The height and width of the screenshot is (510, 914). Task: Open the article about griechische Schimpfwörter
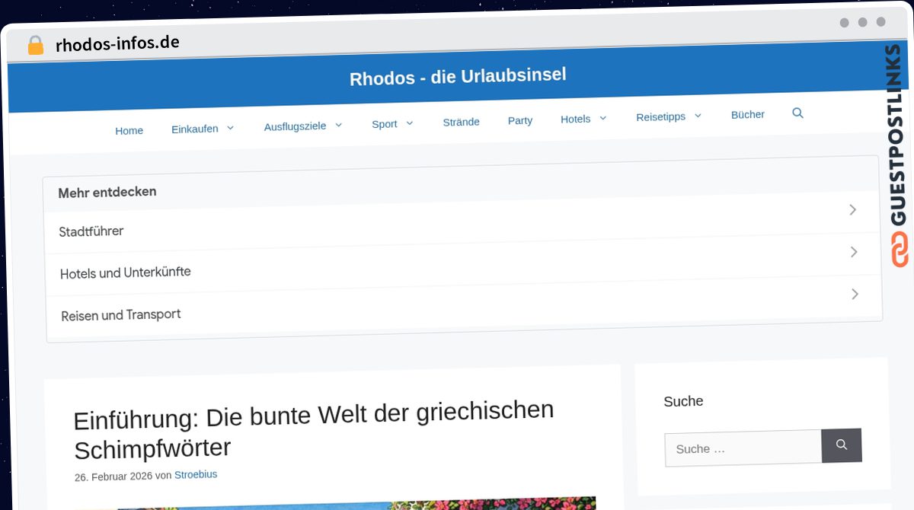(x=314, y=430)
